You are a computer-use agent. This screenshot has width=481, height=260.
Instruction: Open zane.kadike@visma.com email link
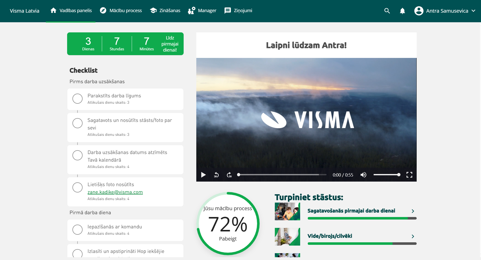click(x=115, y=192)
